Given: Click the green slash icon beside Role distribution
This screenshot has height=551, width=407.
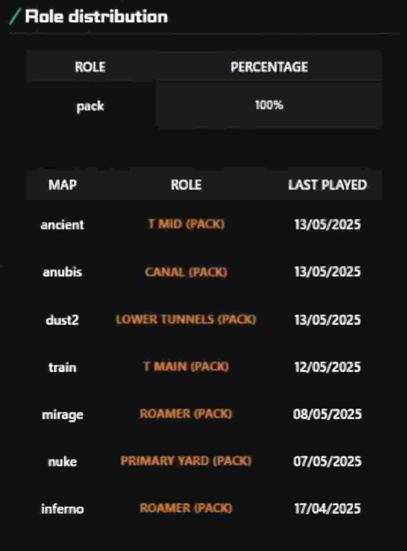Looking at the screenshot, I should pyautogui.click(x=14, y=17).
